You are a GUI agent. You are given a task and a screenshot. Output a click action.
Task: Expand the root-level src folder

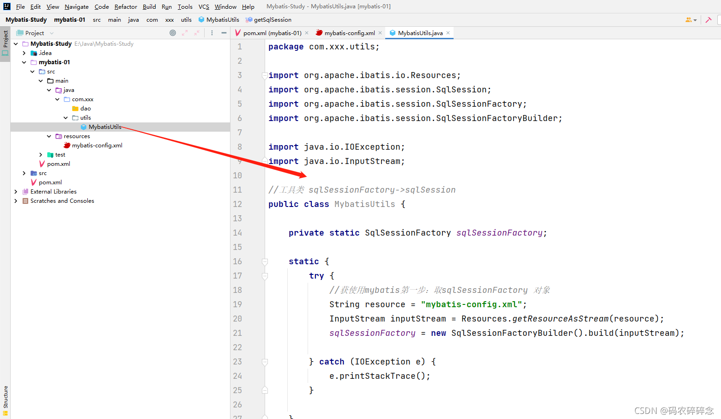pyautogui.click(x=24, y=173)
